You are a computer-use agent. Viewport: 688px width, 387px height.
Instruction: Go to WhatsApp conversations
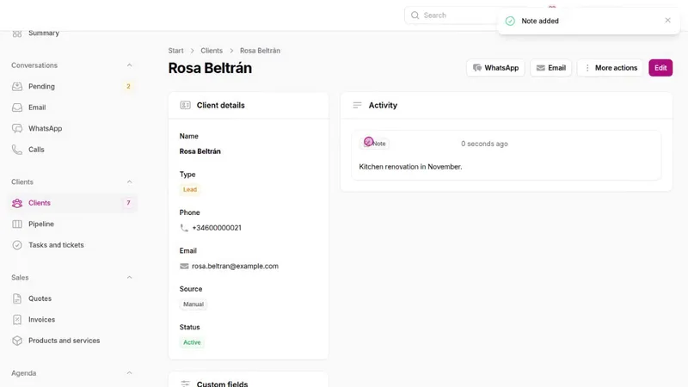pos(72,128)
